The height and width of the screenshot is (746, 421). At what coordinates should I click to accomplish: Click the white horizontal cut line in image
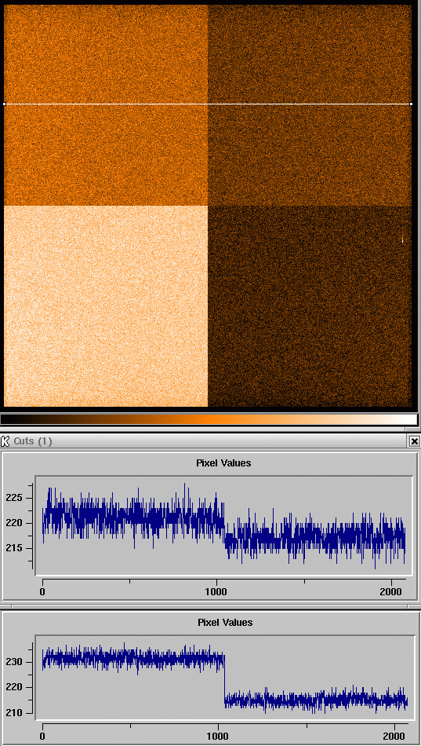click(x=208, y=104)
